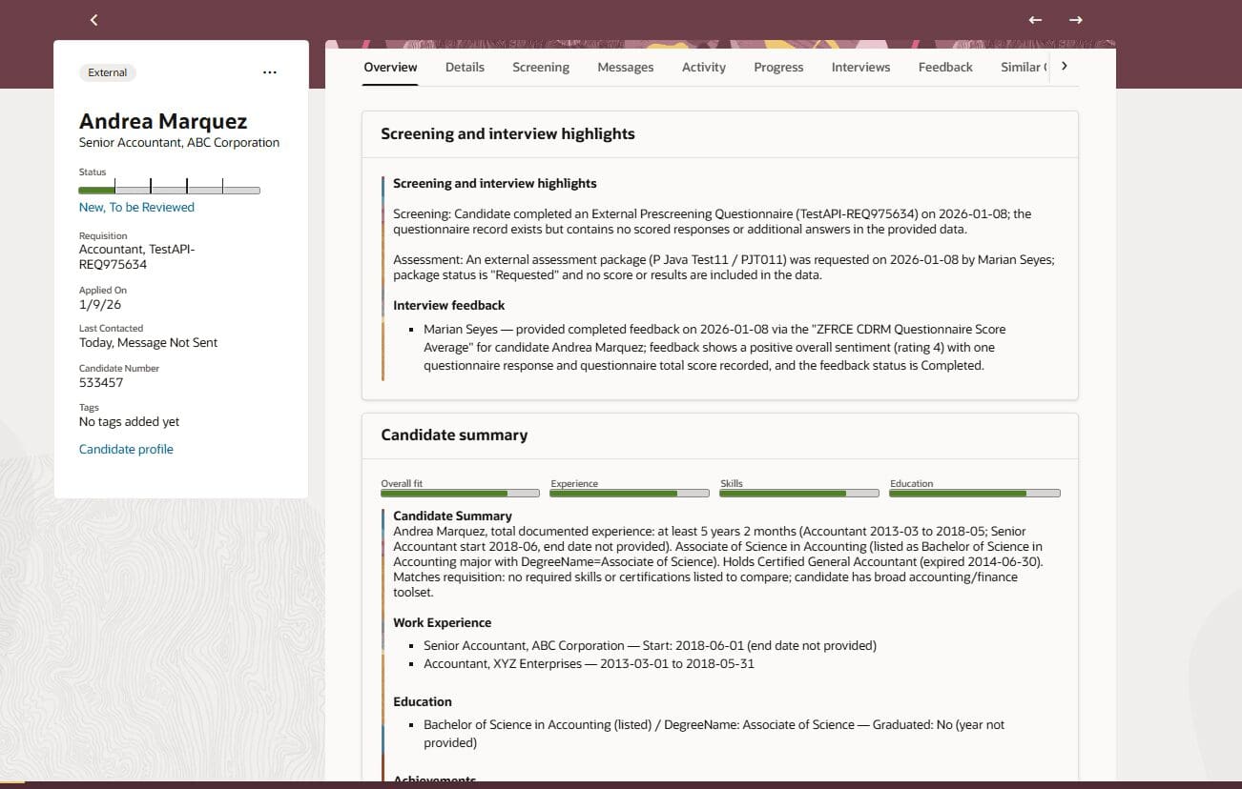The height and width of the screenshot is (789, 1242).
Task: Select the Messages tab
Action: 626,68
